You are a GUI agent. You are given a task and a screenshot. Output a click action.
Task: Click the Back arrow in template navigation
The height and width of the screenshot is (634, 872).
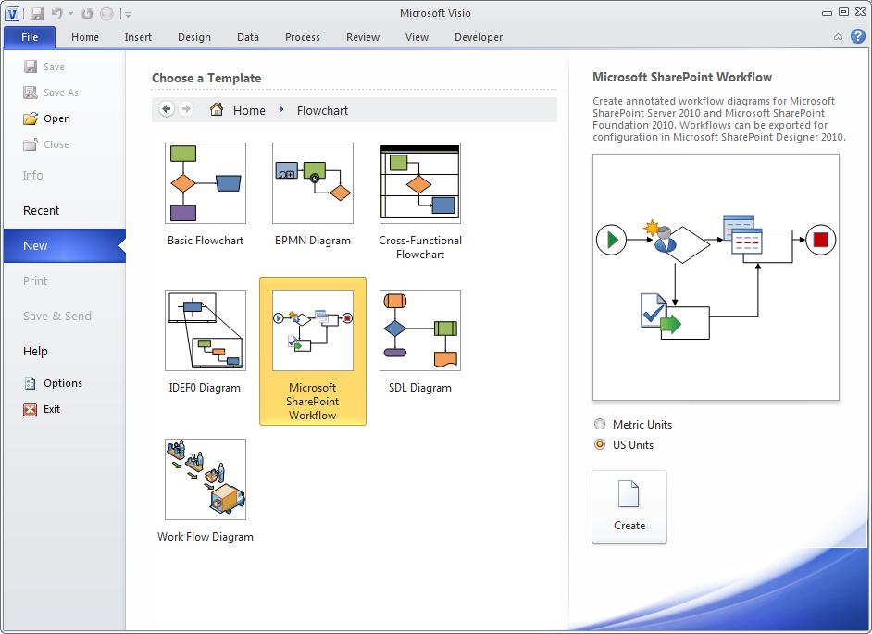[167, 109]
